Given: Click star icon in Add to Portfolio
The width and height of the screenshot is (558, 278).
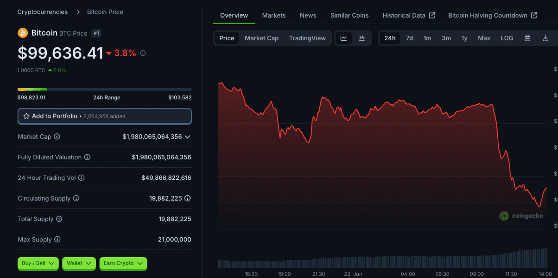Looking at the screenshot, I should (x=26, y=116).
